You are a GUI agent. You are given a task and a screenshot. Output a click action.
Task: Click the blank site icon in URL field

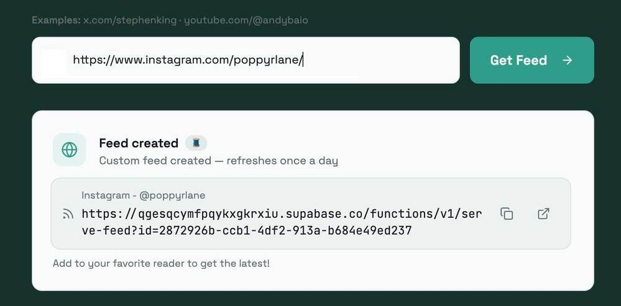(x=53, y=61)
